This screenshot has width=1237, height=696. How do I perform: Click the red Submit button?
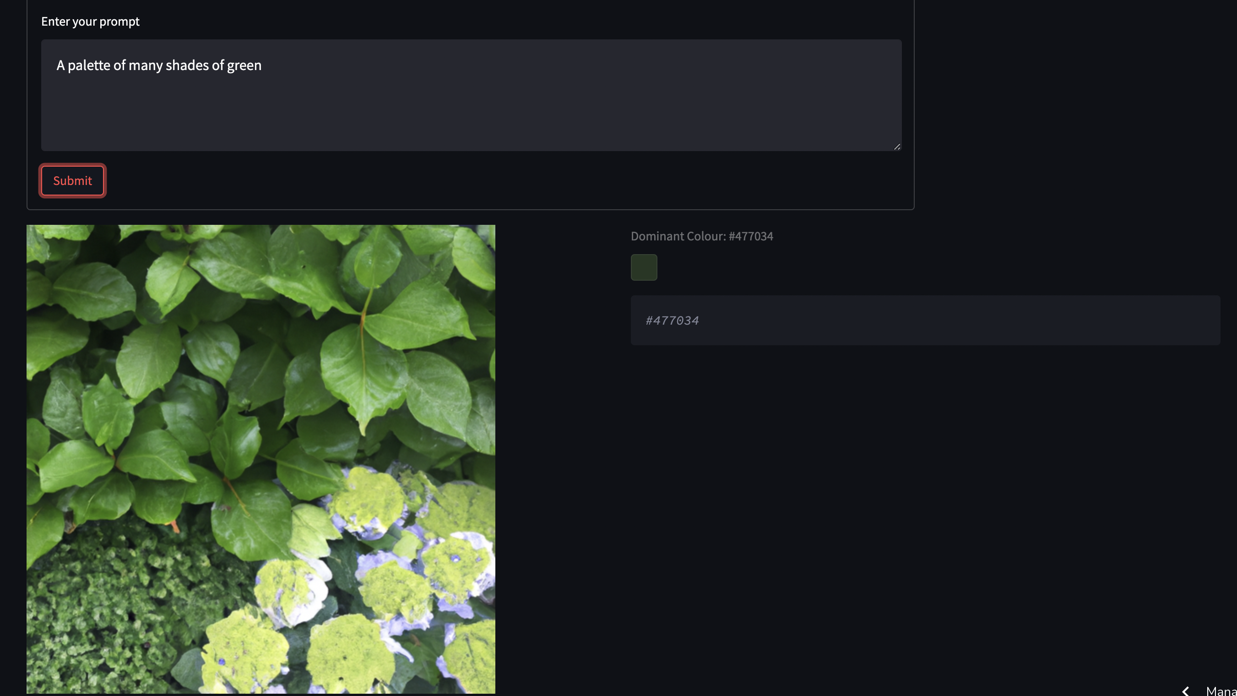tap(72, 180)
